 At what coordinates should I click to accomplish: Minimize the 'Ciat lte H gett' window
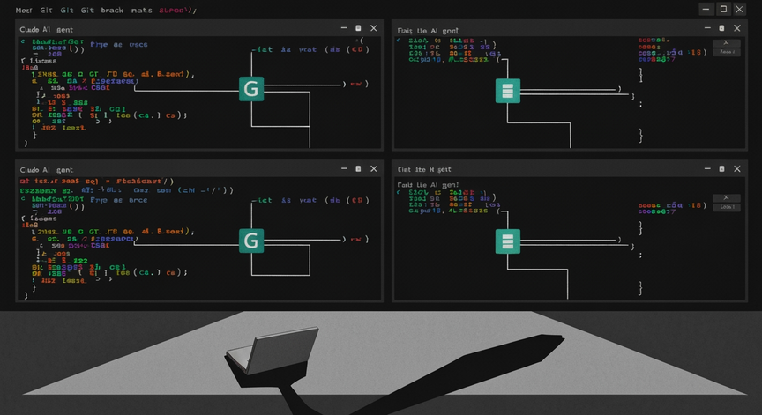(707, 168)
